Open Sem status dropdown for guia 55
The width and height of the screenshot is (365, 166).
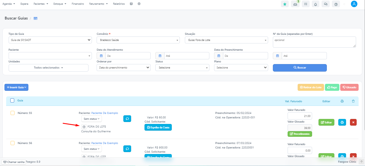(x=92, y=119)
